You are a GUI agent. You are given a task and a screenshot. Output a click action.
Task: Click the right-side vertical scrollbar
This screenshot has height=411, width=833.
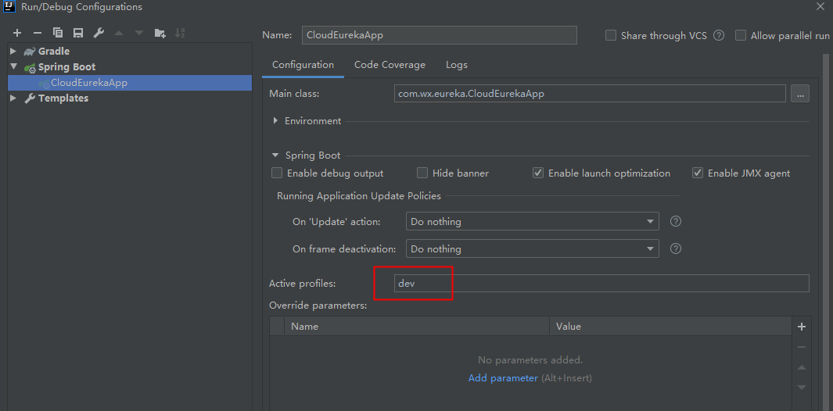click(826, 232)
